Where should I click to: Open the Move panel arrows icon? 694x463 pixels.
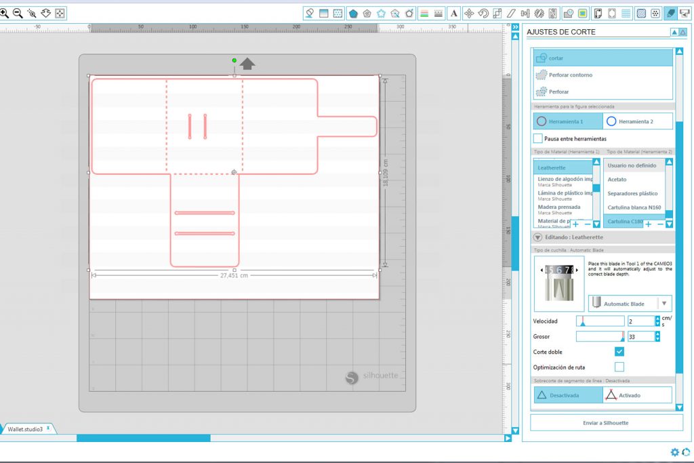pyautogui.click(x=469, y=14)
